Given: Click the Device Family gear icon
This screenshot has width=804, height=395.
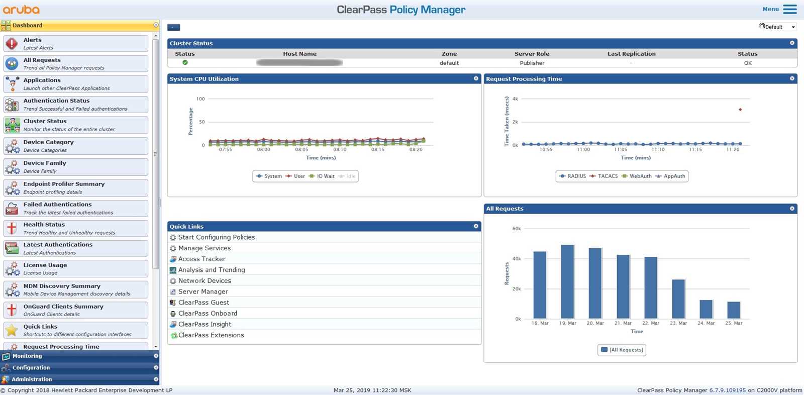Looking at the screenshot, I should [x=12, y=167].
